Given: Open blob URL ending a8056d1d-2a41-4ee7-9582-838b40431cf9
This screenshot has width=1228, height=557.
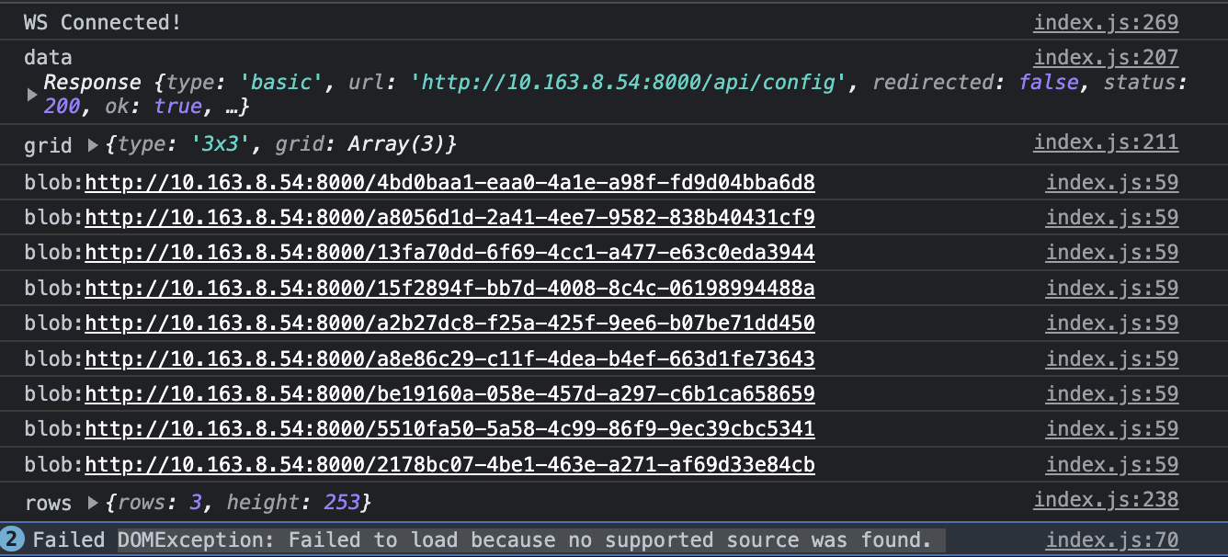Looking at the screenshot, I should [x=449, y=218].
